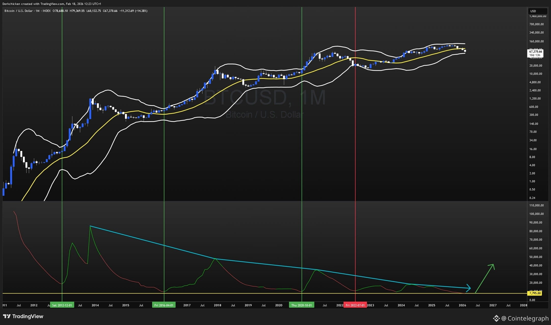
Task: Click the INDEX tag in the symbol description
Action: click(47, 11)
